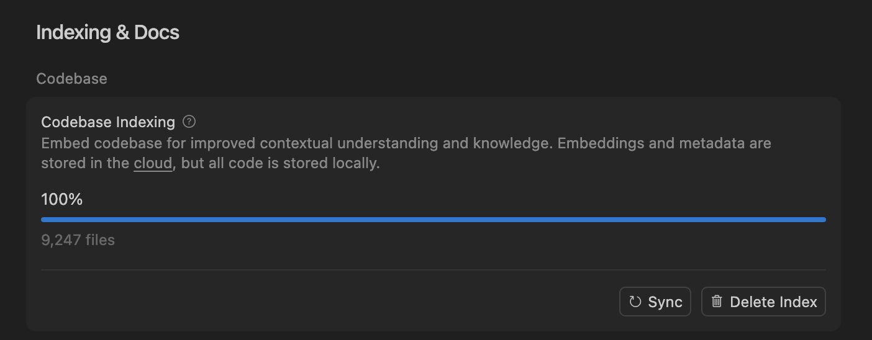Viewport: 872px width, 340px height.
Task: Click the 100% progress label
Action: (61, 199)
